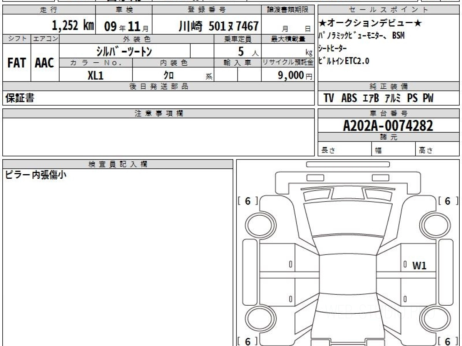Click the 1,252 km mileage value
Image resolution: width=462 pixels, height=346 pixels.
tap(72, 26)
